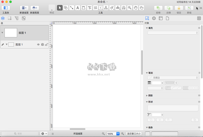Screen dimensions: 203x137
Task: Choose the round line cap option
Action: pyautogui.click(x=191, y=88)
